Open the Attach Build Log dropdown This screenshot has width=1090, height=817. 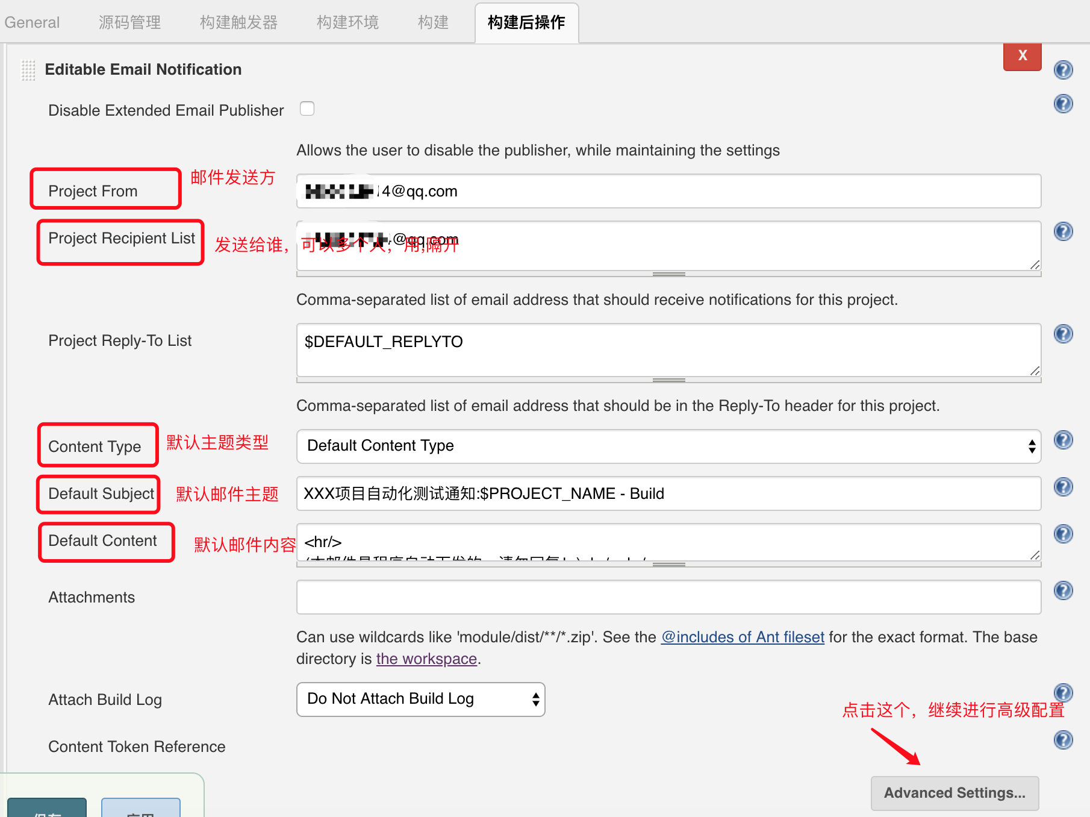(x=420, y=699)
